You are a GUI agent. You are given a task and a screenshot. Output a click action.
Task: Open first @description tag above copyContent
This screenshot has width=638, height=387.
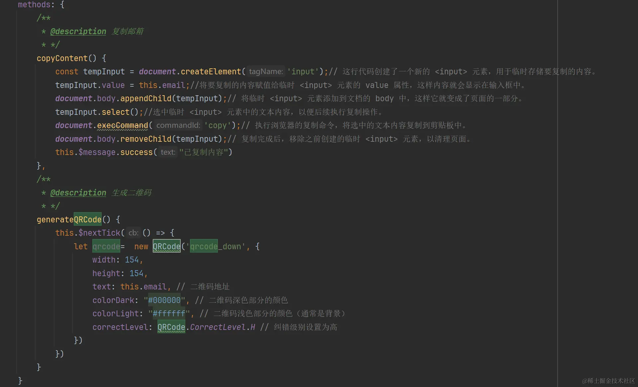[x=78, y=31]
